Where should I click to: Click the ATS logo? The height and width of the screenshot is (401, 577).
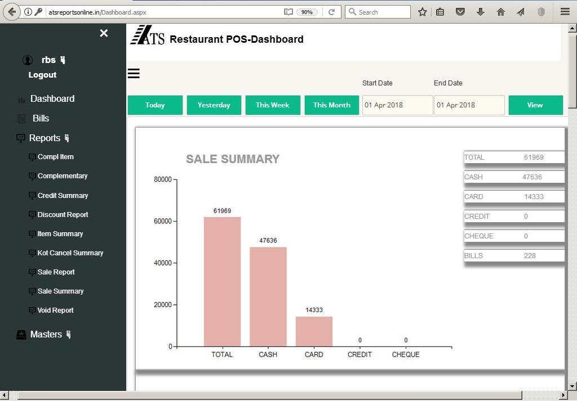(x=147, y=35)
